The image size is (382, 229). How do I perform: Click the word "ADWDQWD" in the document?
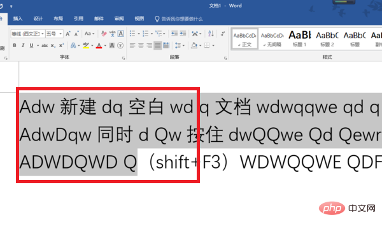pos(69,162)
